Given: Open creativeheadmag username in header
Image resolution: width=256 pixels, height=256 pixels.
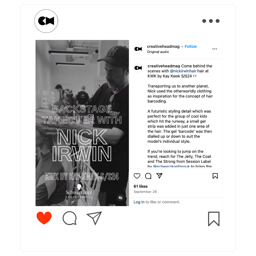Looking at the screenshot, I should pos(163,47).
